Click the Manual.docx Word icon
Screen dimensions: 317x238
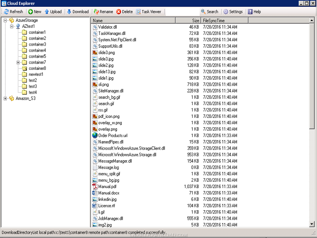coord(95,193)
